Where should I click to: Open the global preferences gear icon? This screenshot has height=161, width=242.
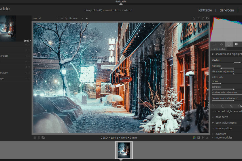coord(207,18)
